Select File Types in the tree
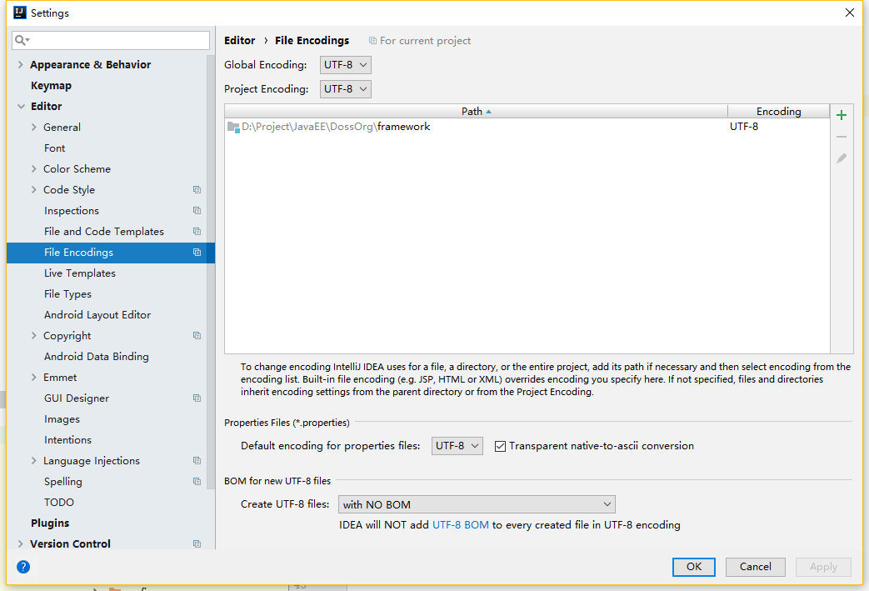869x591 pixels. 67,294
